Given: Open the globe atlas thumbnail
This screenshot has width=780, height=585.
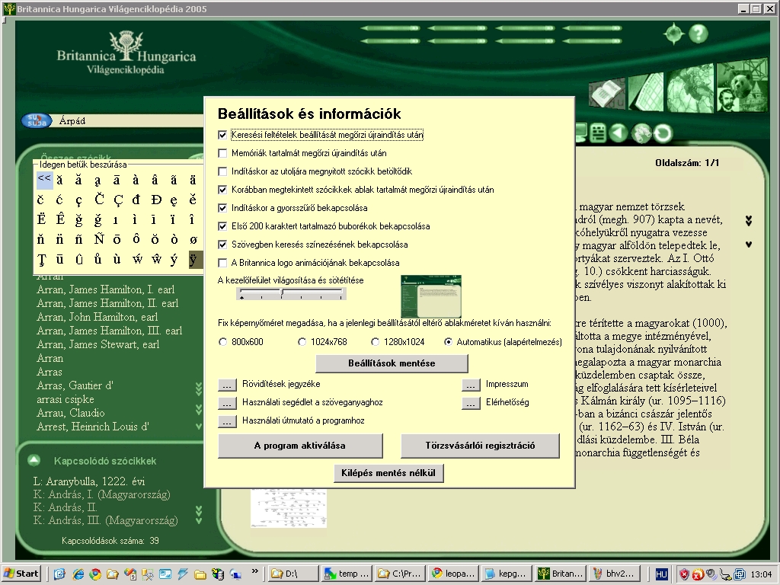Looking at the screenshot, I should click(x=690, y=88).
